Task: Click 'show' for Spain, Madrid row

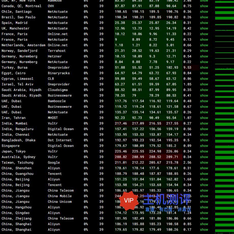Action: click(204, 23)
